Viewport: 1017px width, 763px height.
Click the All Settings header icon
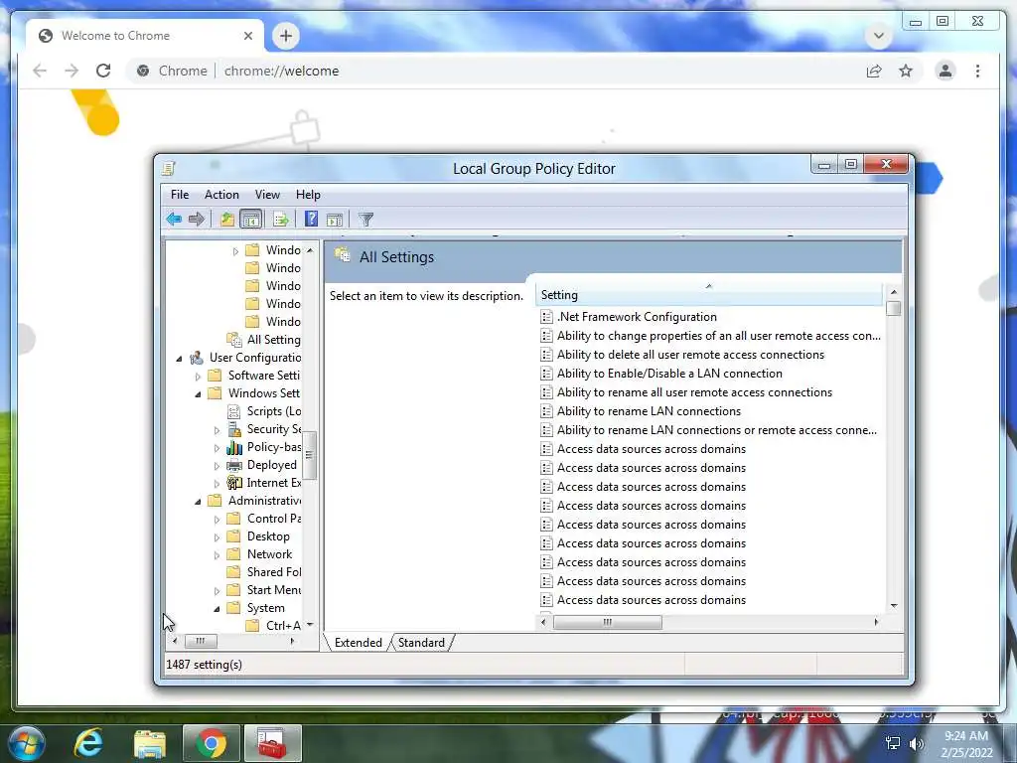(343, 255)
